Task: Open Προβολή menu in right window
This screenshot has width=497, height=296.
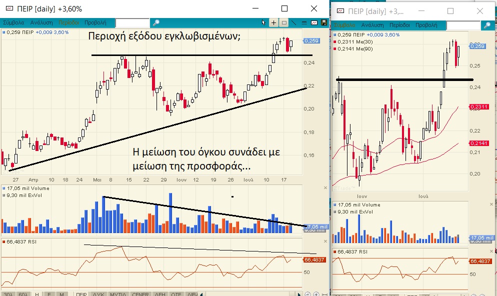Action: [x=426, y=25]
